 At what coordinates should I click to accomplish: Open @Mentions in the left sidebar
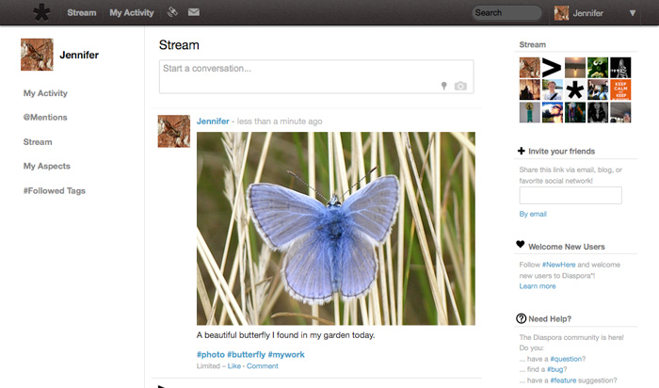(45, 118)
